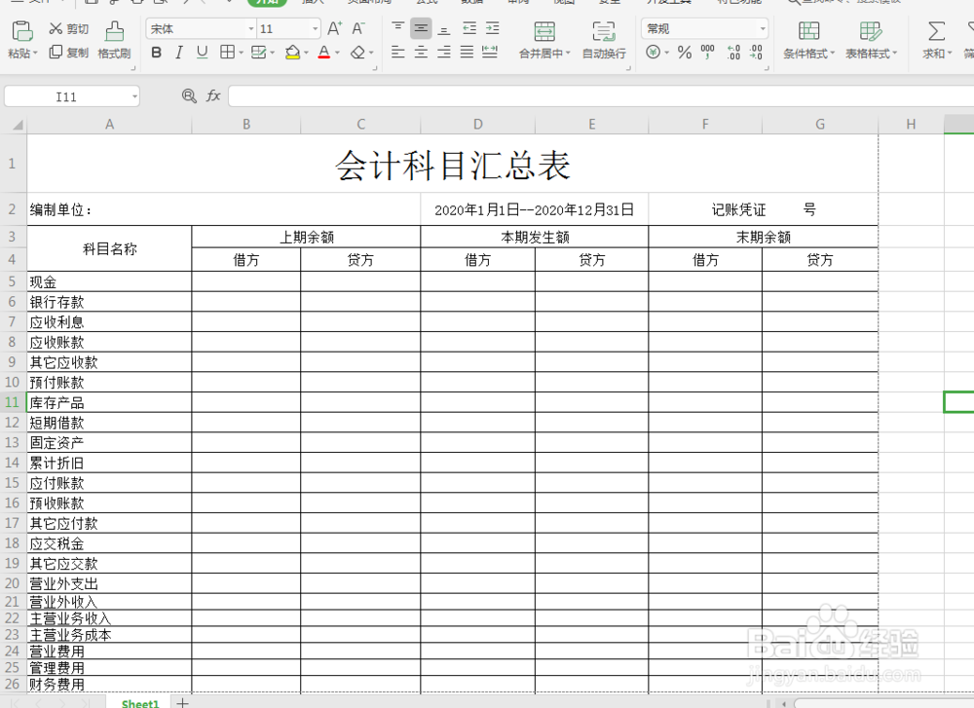Select the Format Painter (格式刷) tool
Screen dimensions: 974x708
tap(114, 43)
